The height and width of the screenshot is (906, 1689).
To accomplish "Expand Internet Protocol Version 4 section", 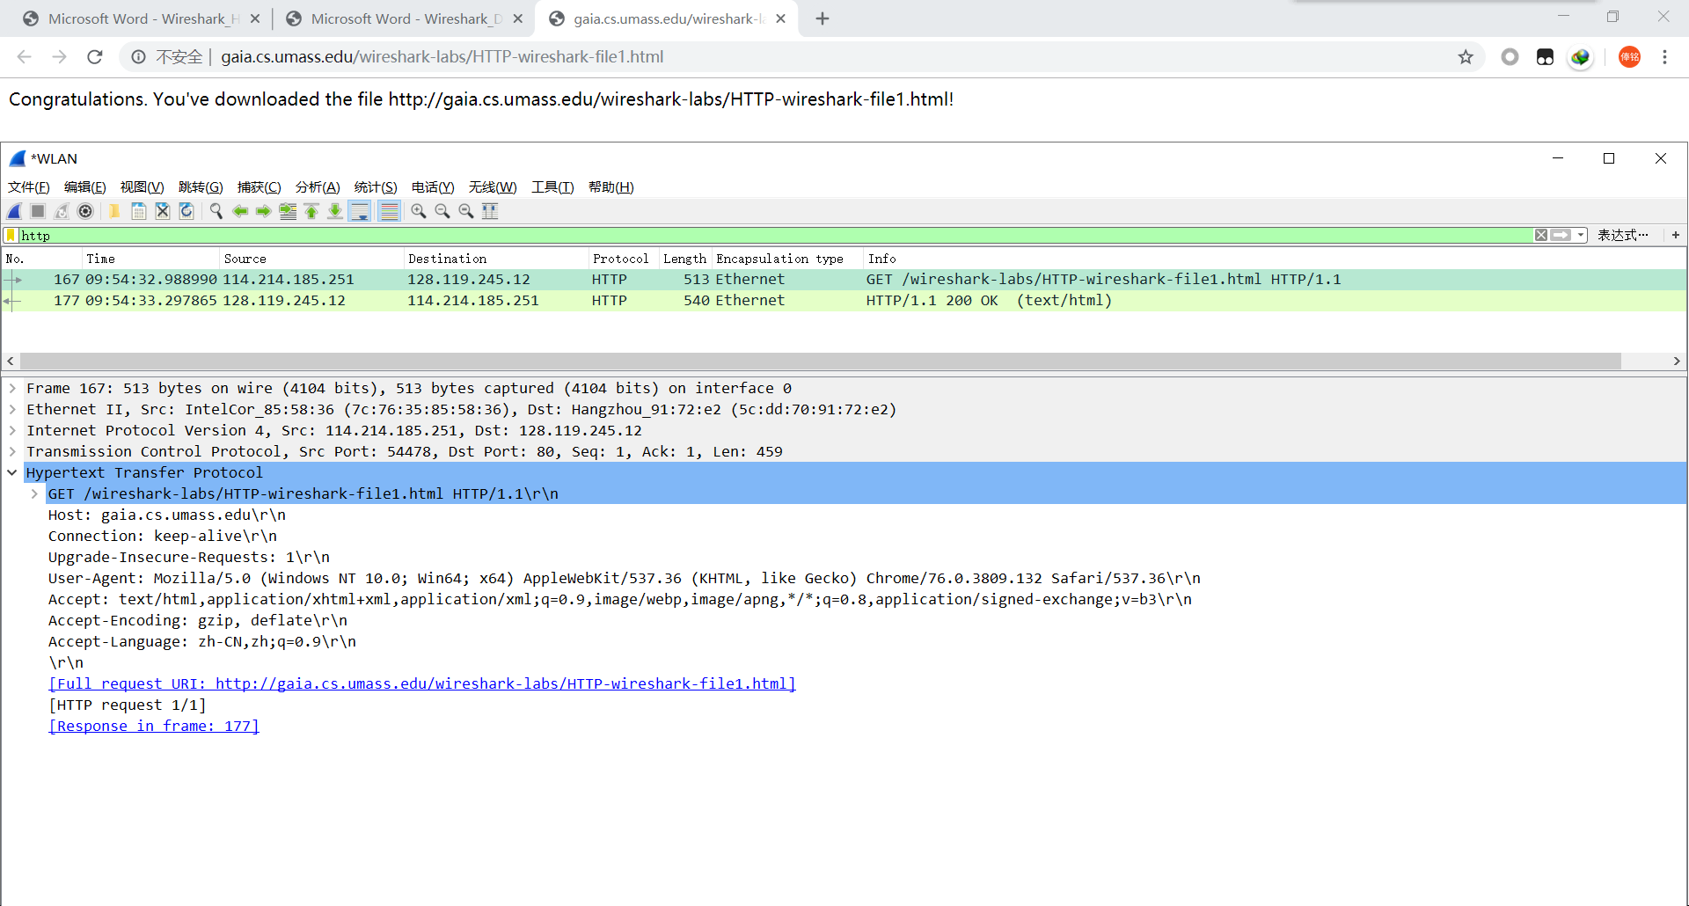I will [x=12, y=430].
